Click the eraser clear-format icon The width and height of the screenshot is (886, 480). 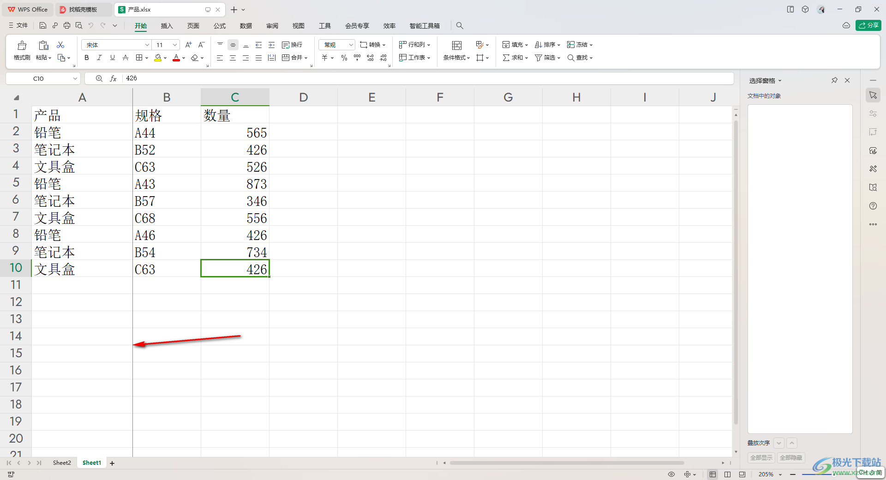pos(195,58)
